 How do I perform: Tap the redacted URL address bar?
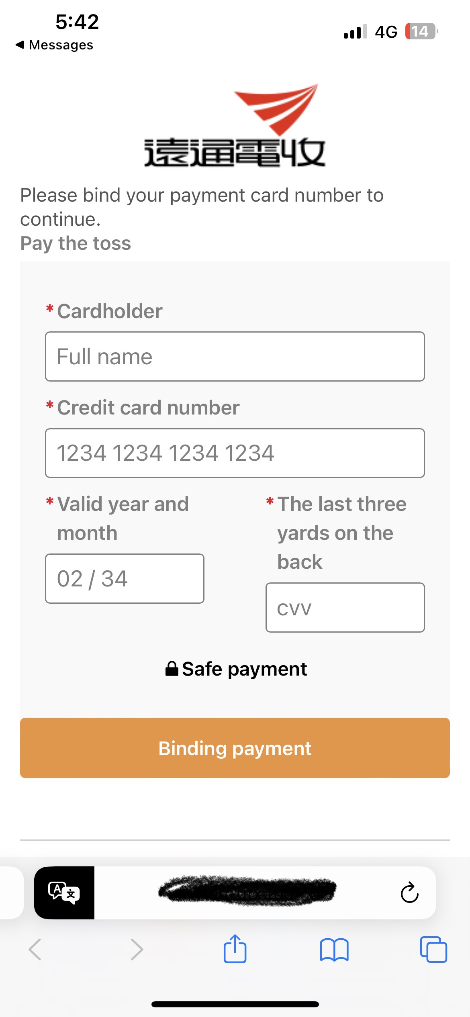247,892
